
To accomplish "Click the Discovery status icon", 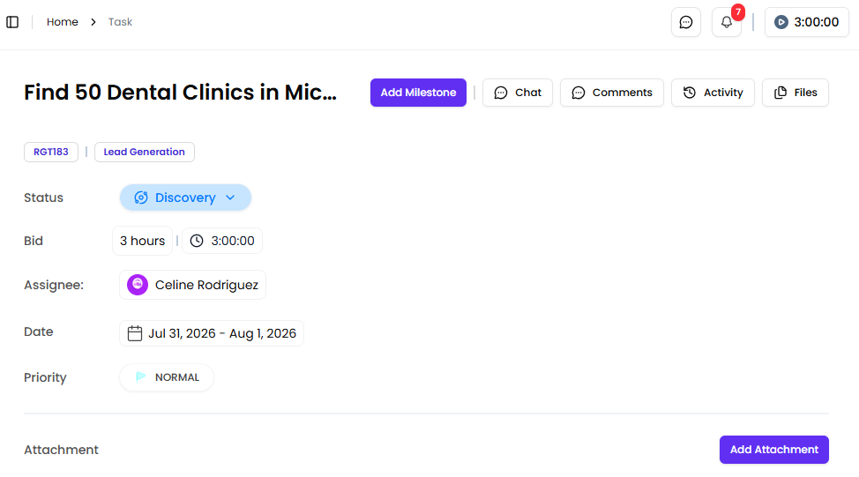I will (x=141, y=198).
